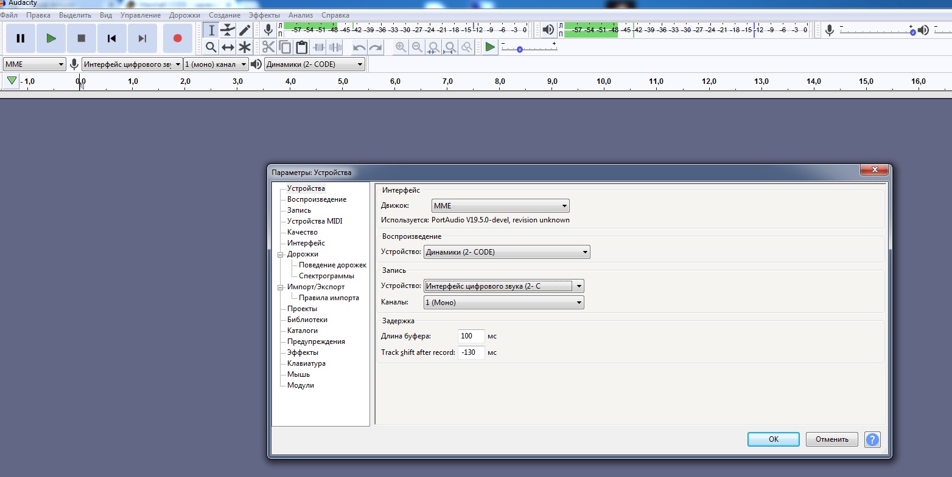Screen dimensions: 952x477
Task: Click Fit Selection to width icon
Action: (433, 47)
